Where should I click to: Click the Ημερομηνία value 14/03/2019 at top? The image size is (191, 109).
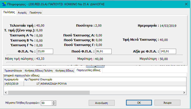pos(168,26)
